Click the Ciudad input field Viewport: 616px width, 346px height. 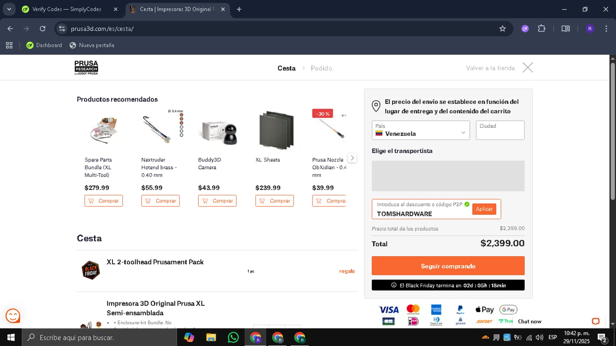coord(500,130)
